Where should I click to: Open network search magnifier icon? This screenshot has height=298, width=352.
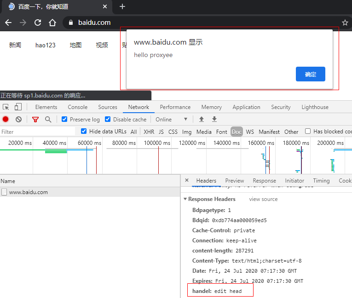[48, 119]
